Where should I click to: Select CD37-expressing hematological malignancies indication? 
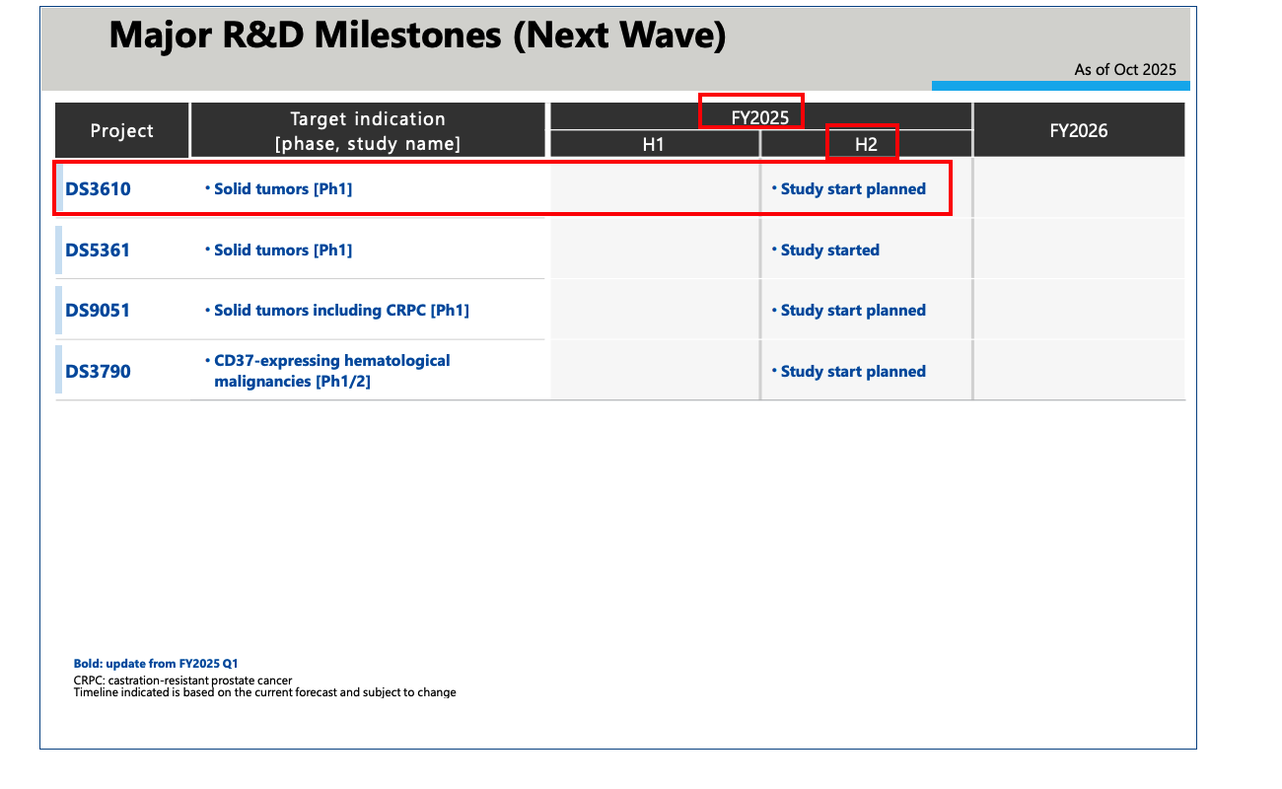pyautogui.click(x=331, y=371)
